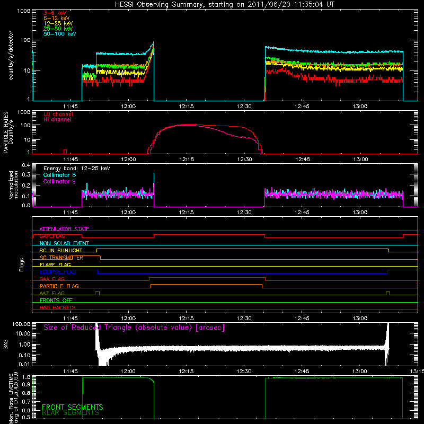Click the 0.9 tick on livetime axis
424x424 pixels.
click(27, 384)
